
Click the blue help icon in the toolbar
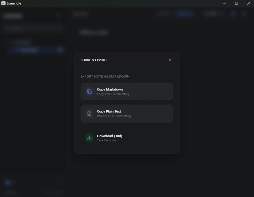point(233,14)
